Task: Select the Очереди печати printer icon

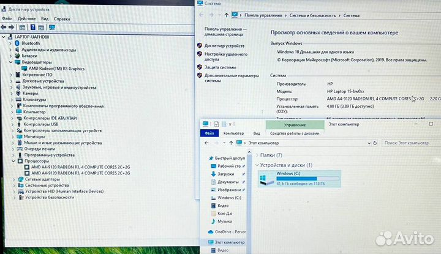Action: point(20,149)
